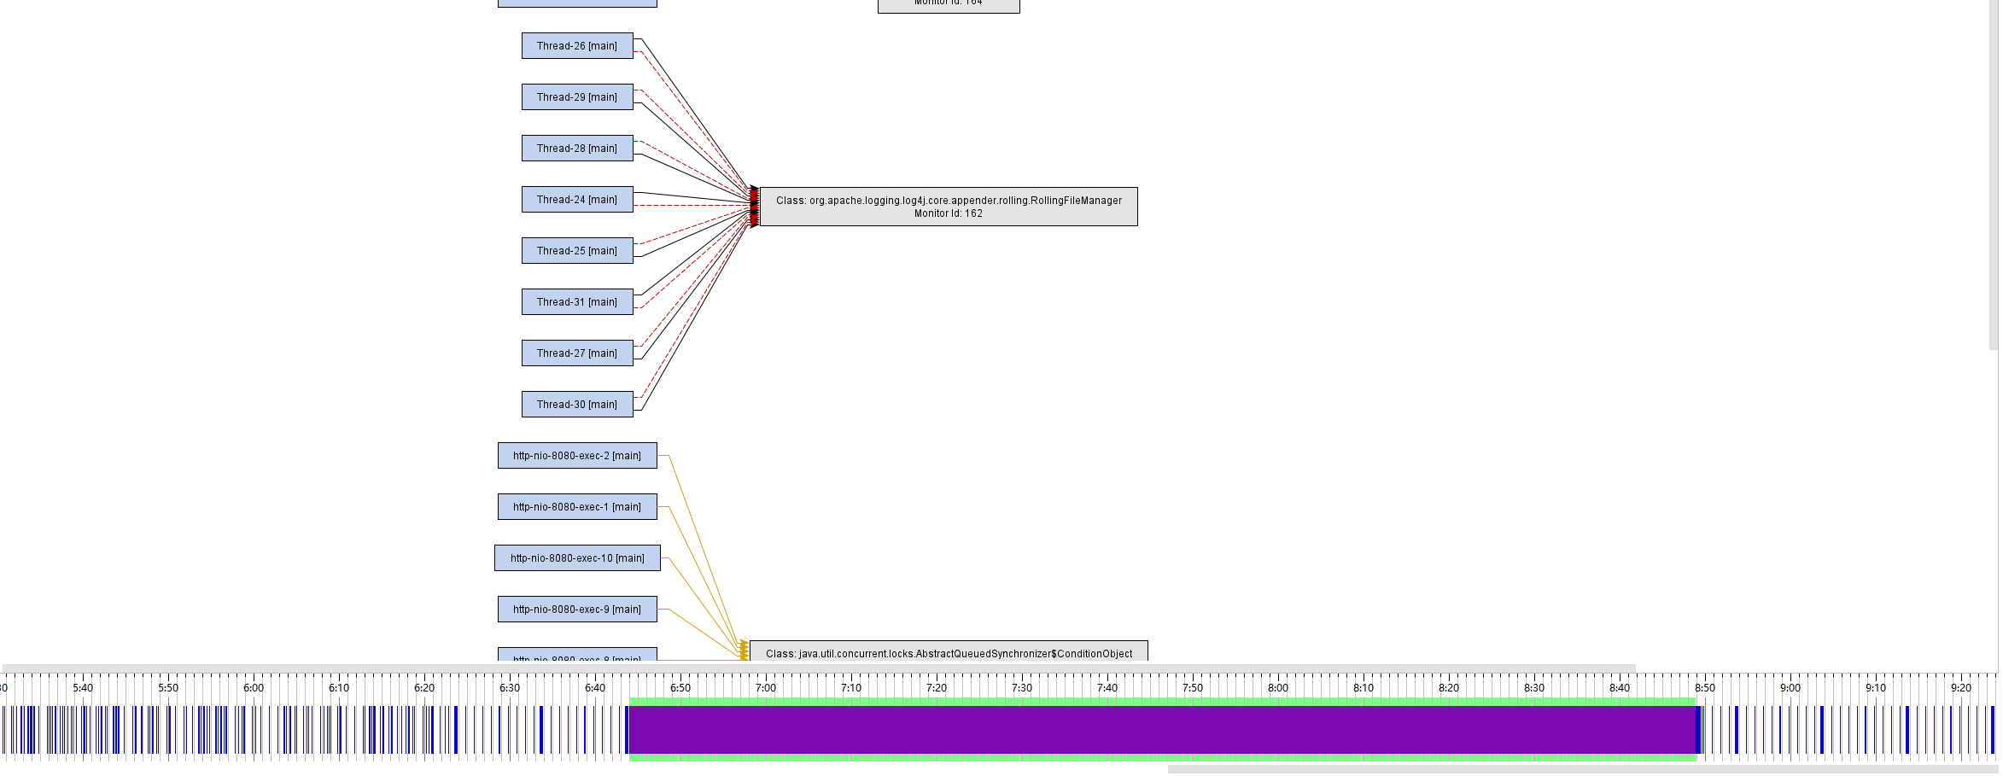Screen dimensions: 2003x776
Task: Select the Thread-25 [main] node
Action: point(576,250)
